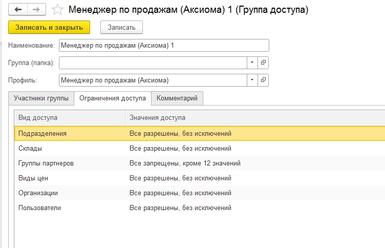Select the Группы партнеров row
Viewport: 385px width, 248px height.
click(46, 163)
